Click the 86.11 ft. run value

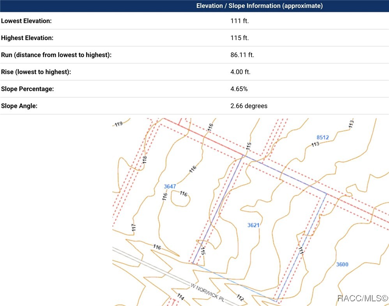click(x=242, y=55)
